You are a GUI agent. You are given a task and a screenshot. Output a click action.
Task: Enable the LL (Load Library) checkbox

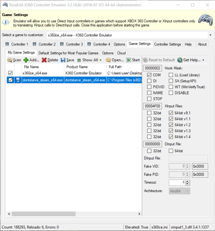171,75
